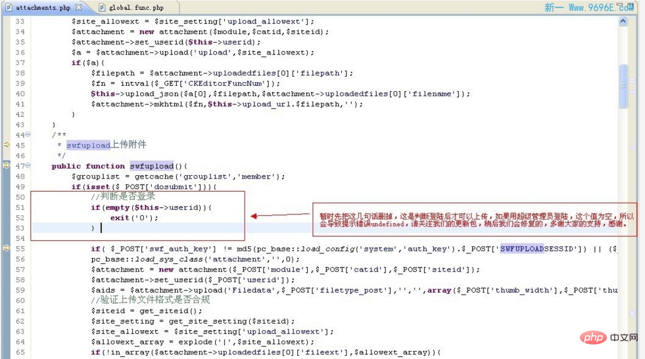Click the PHP file icon on attachments.php tab
Image resolution: width=645 pixels, height=359 pixels.
coord(9,7)
